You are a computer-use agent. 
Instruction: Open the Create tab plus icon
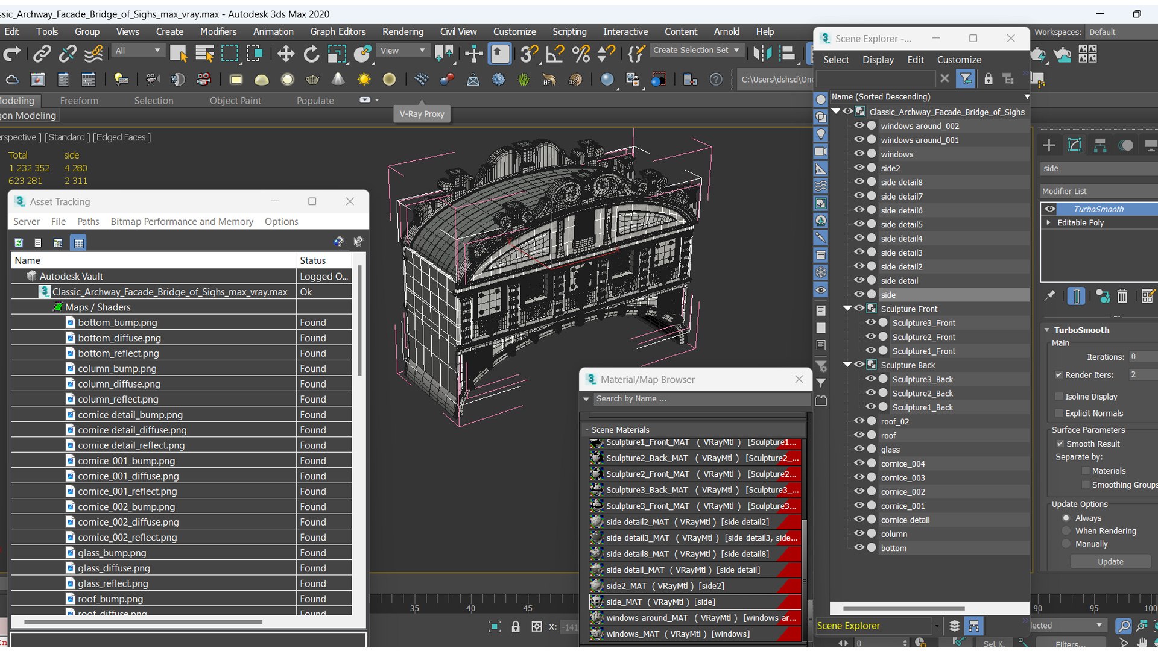tap(1049, 145)
